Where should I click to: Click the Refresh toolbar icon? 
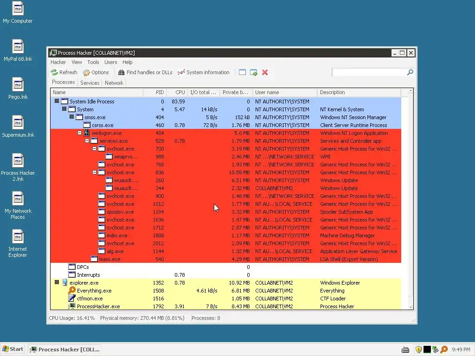55,72
